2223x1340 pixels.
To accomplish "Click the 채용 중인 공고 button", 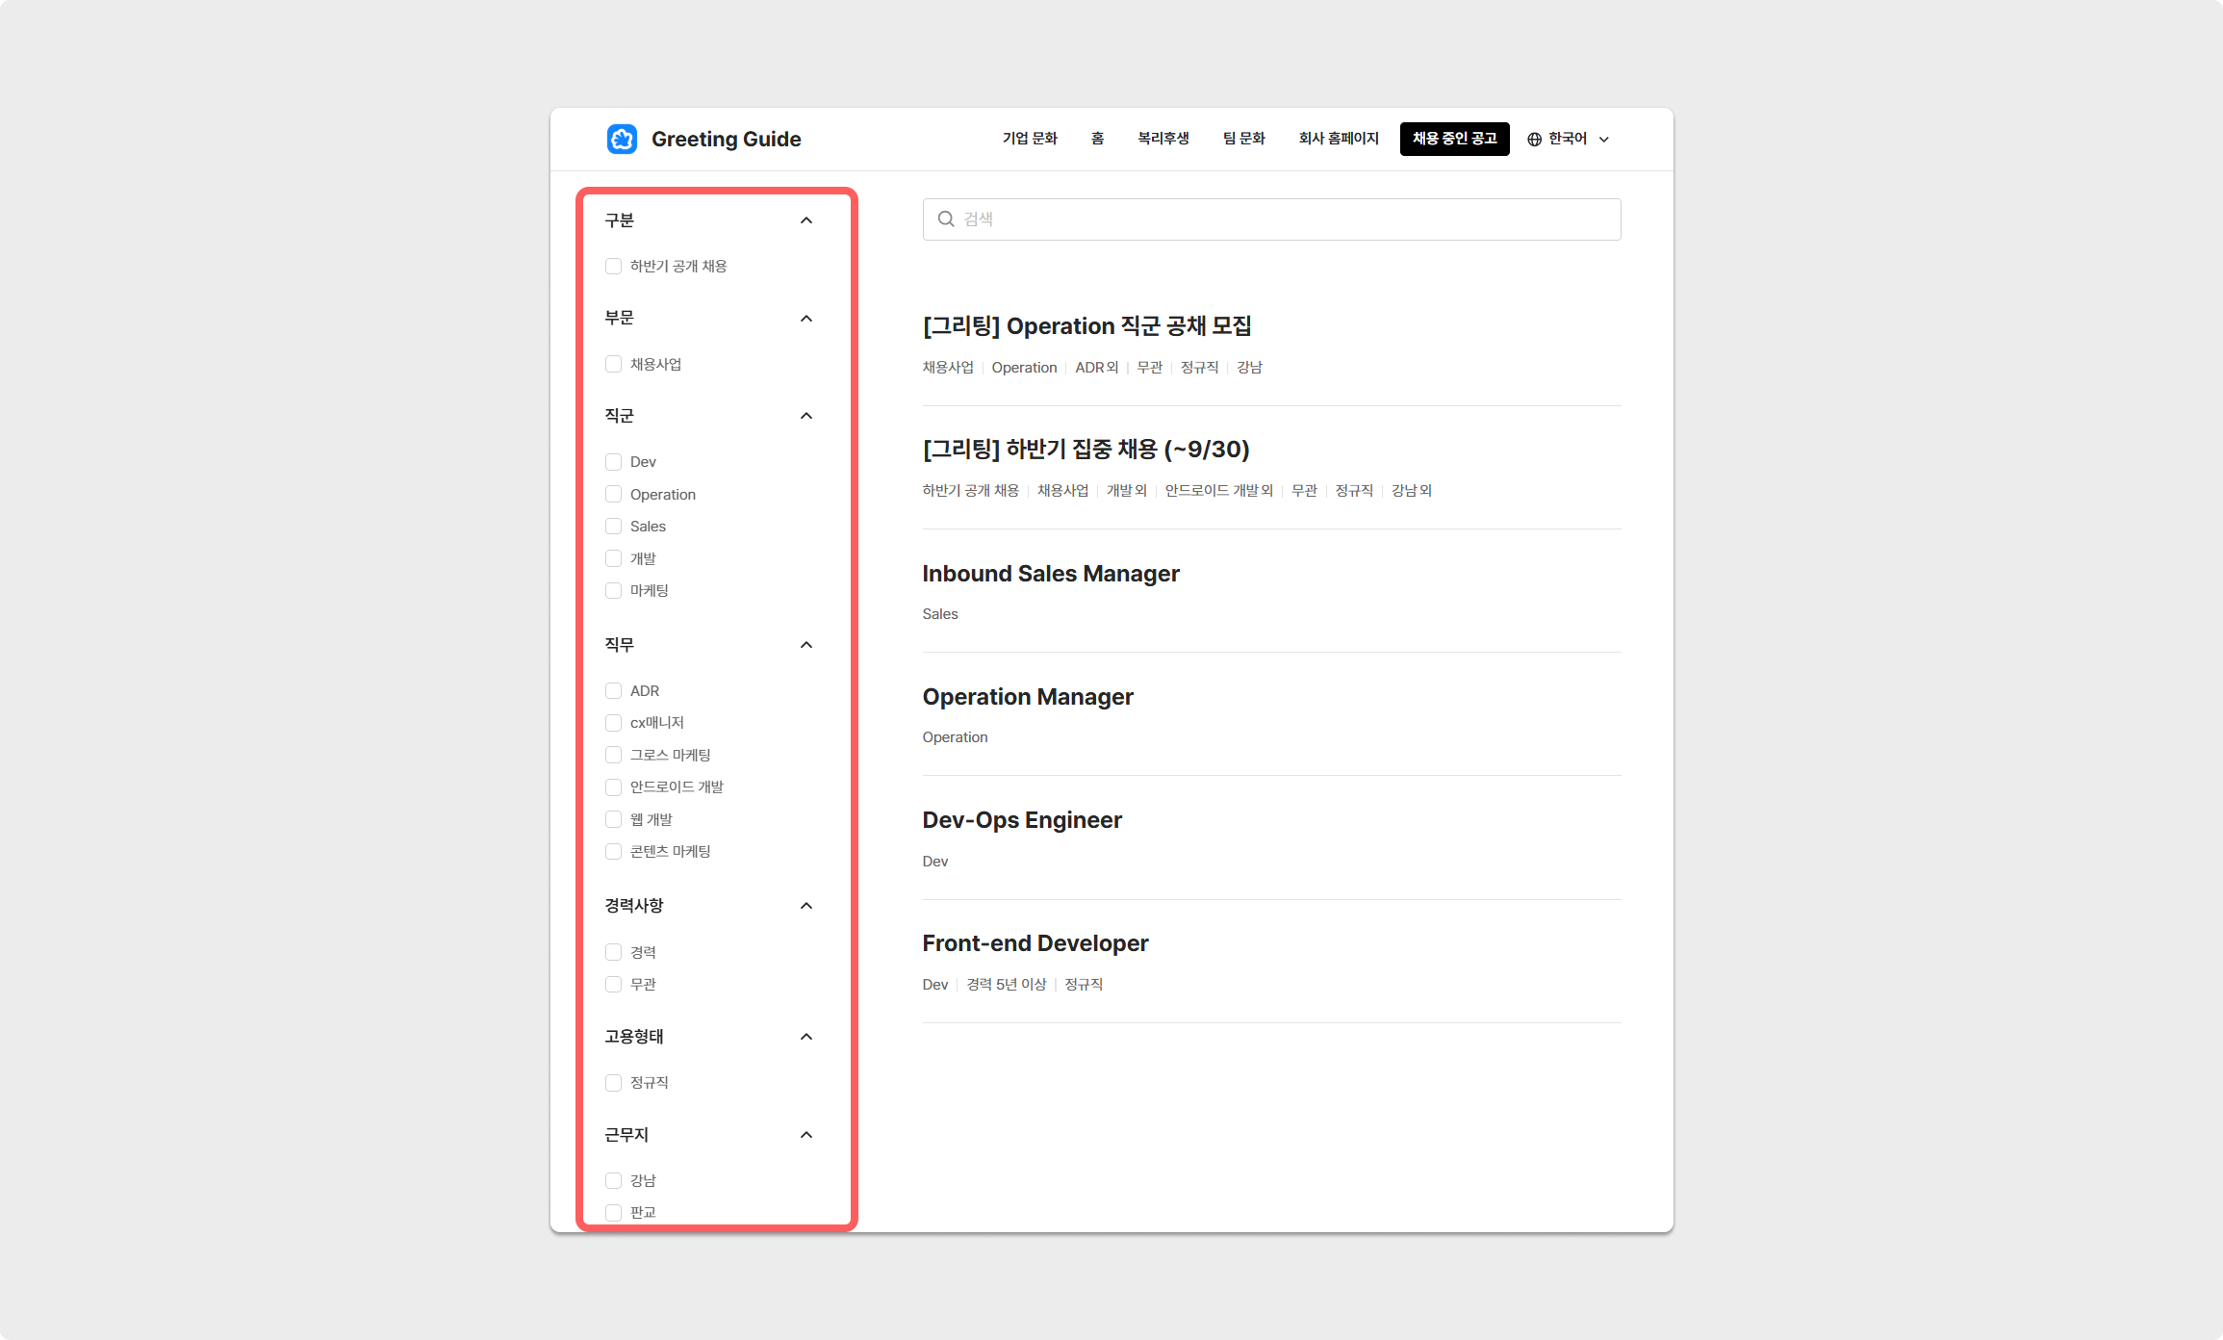I will pos(1453,139).
